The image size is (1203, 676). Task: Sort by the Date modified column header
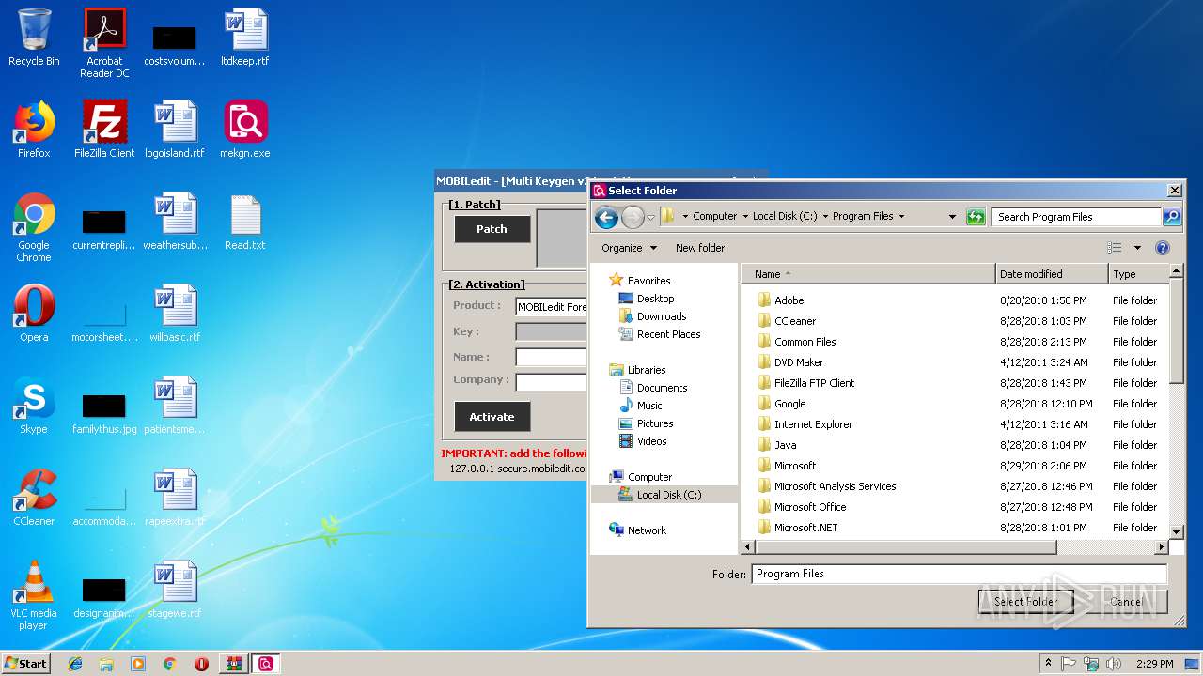[1052, 274]
